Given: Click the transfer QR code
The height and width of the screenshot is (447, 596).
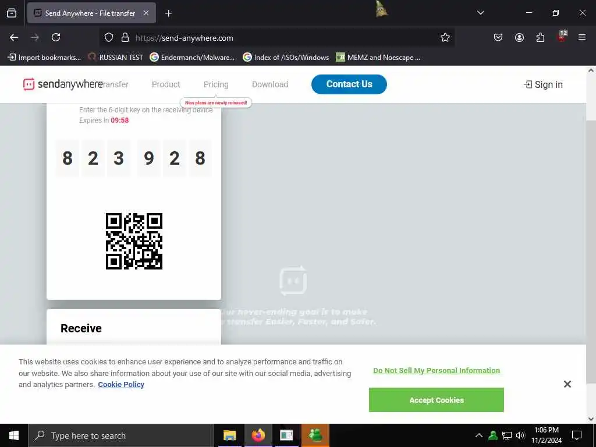Looking at the screenshot, I should pos(134,241).
